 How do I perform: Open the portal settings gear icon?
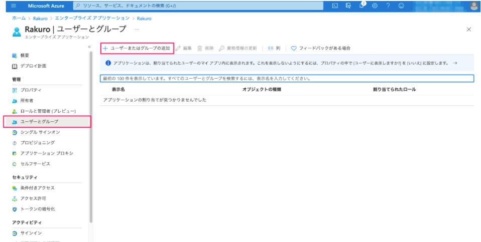pos(375,6)
